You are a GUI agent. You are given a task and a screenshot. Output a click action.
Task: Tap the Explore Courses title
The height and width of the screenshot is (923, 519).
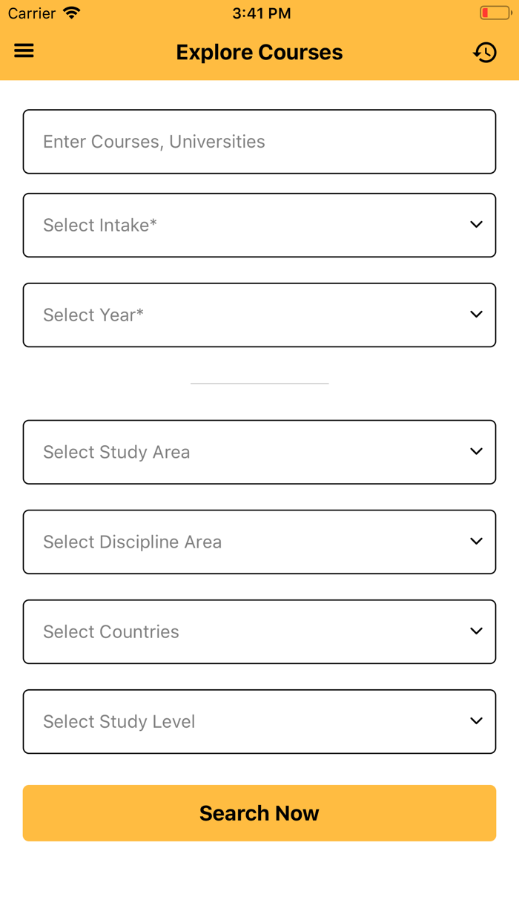(259, 52)
